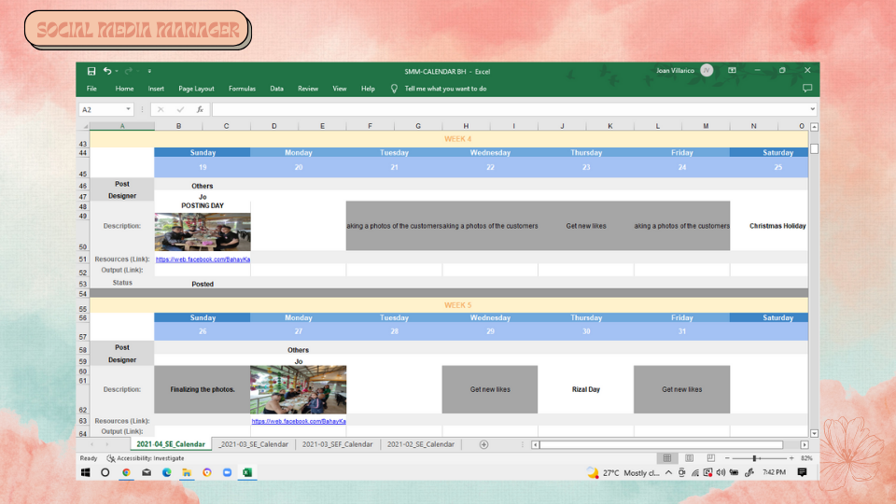896x504 pixels.
Task: Switch to the Home ribbon tab
Action: pos(124,89)
